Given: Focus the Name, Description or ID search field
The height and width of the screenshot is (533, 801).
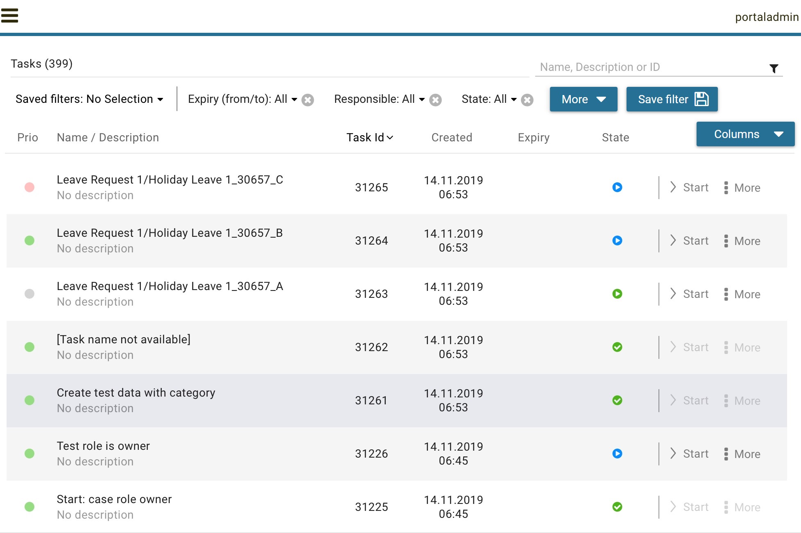Looking at the screenshot, I should (651, 67).
